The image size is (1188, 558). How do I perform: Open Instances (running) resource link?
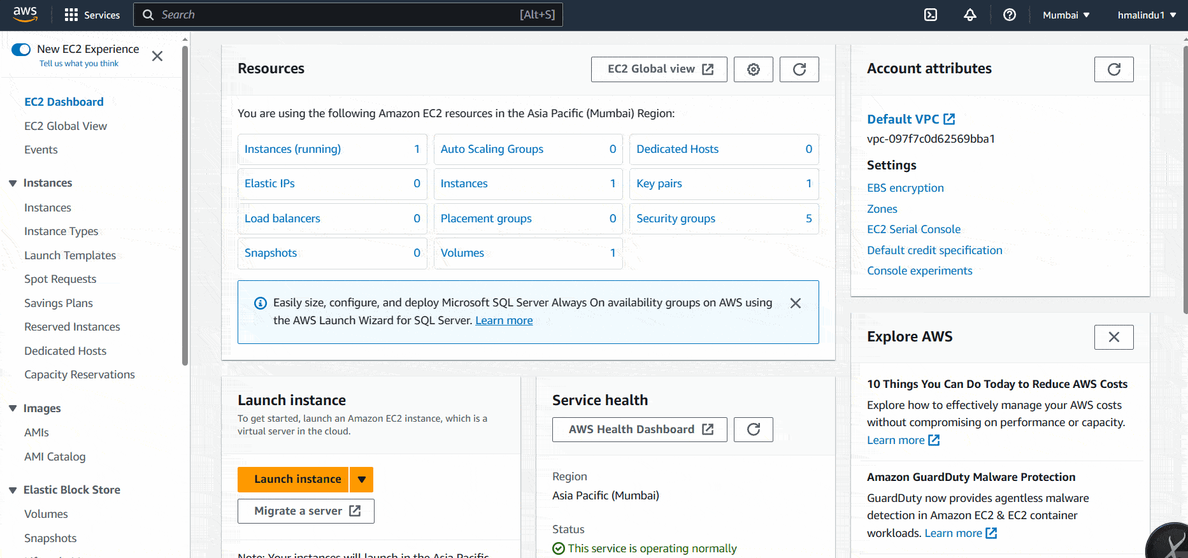pyautogui.click(x=292, y=149)
